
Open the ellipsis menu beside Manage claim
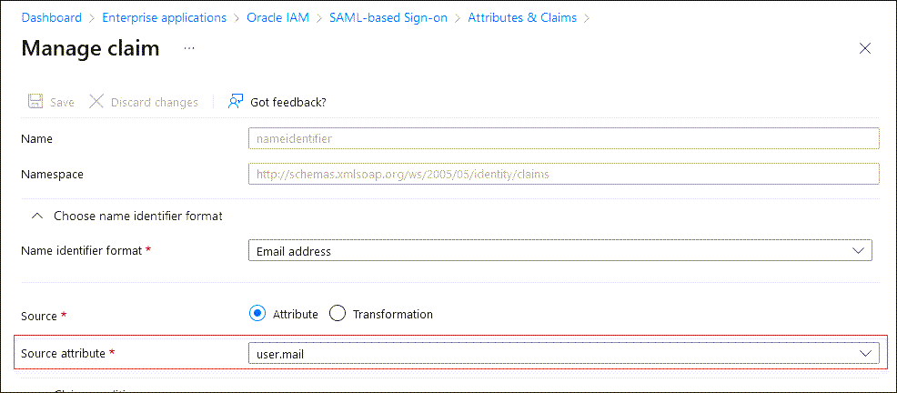tap(189, 48)
